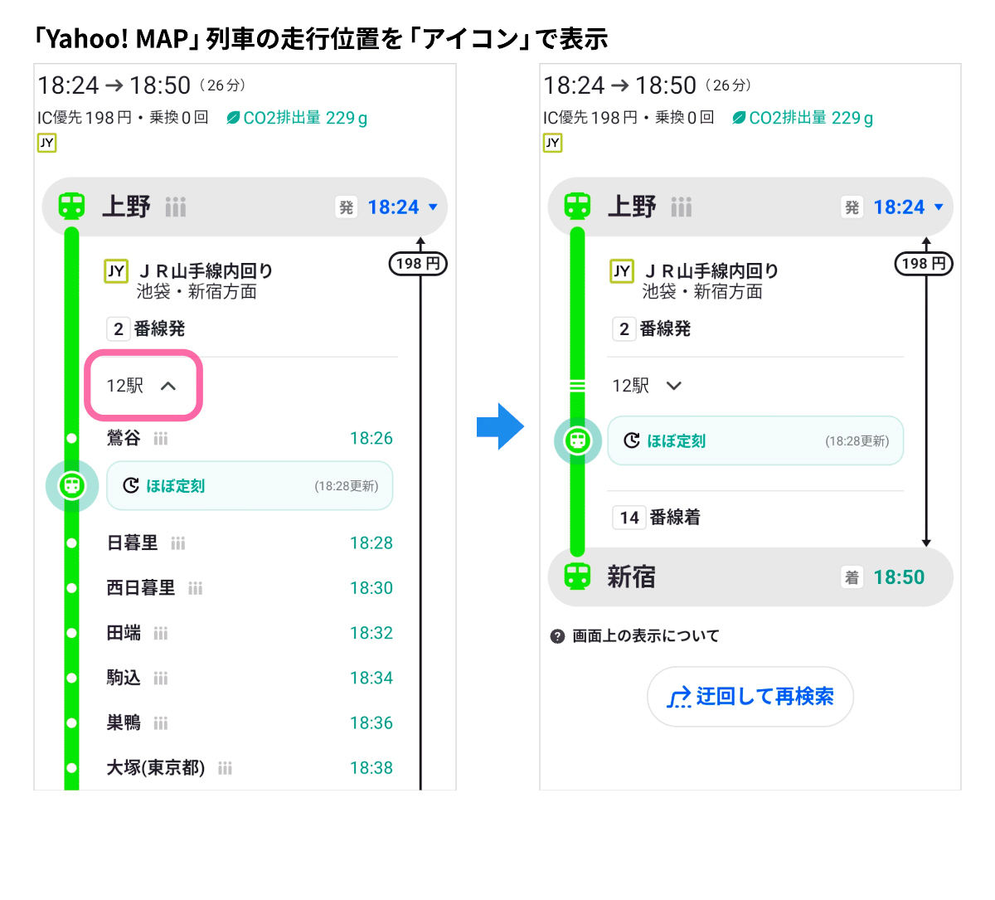The image size is (995, 900).
Task: Click 14番線着 platform label
Action: point(657,518)
